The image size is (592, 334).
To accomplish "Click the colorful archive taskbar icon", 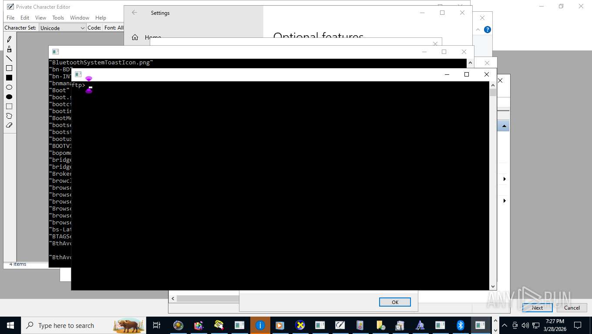I will pos(198,325).
